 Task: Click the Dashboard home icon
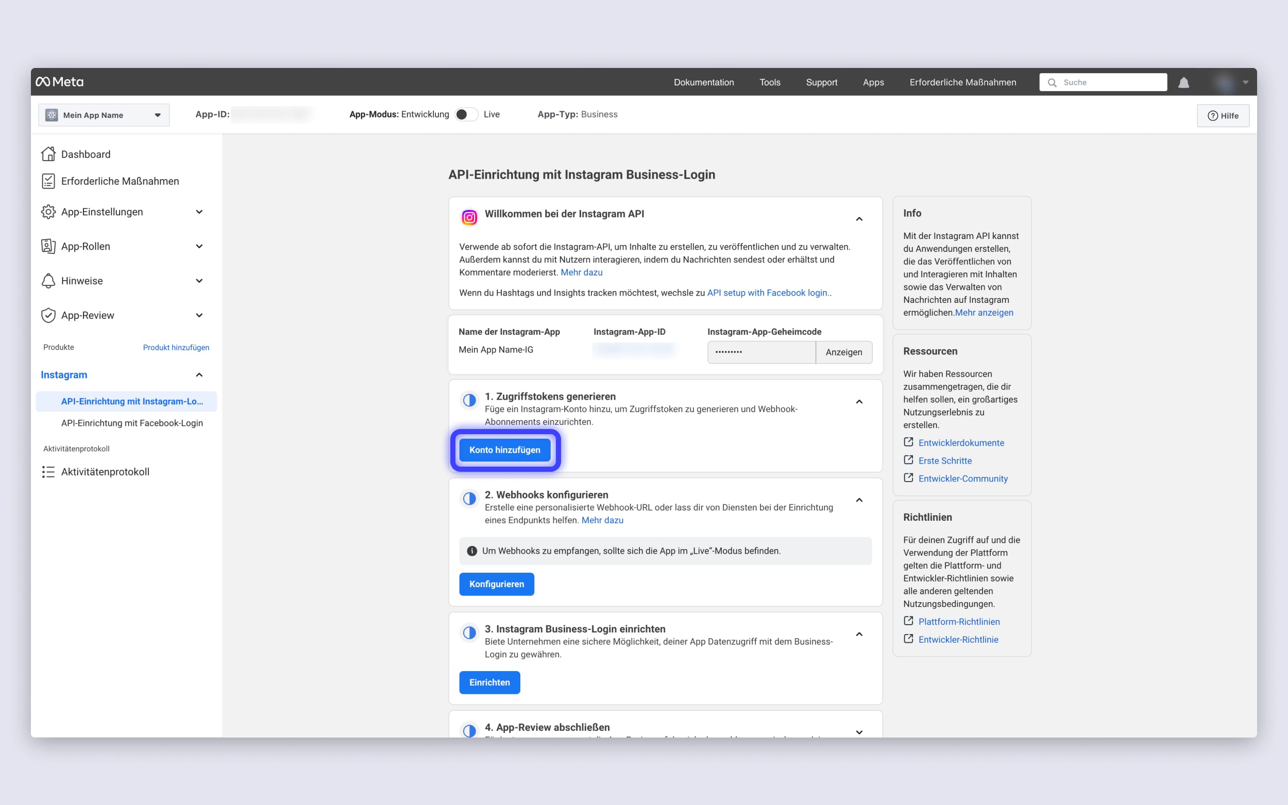pyautogui.click(x=48, y=154)
